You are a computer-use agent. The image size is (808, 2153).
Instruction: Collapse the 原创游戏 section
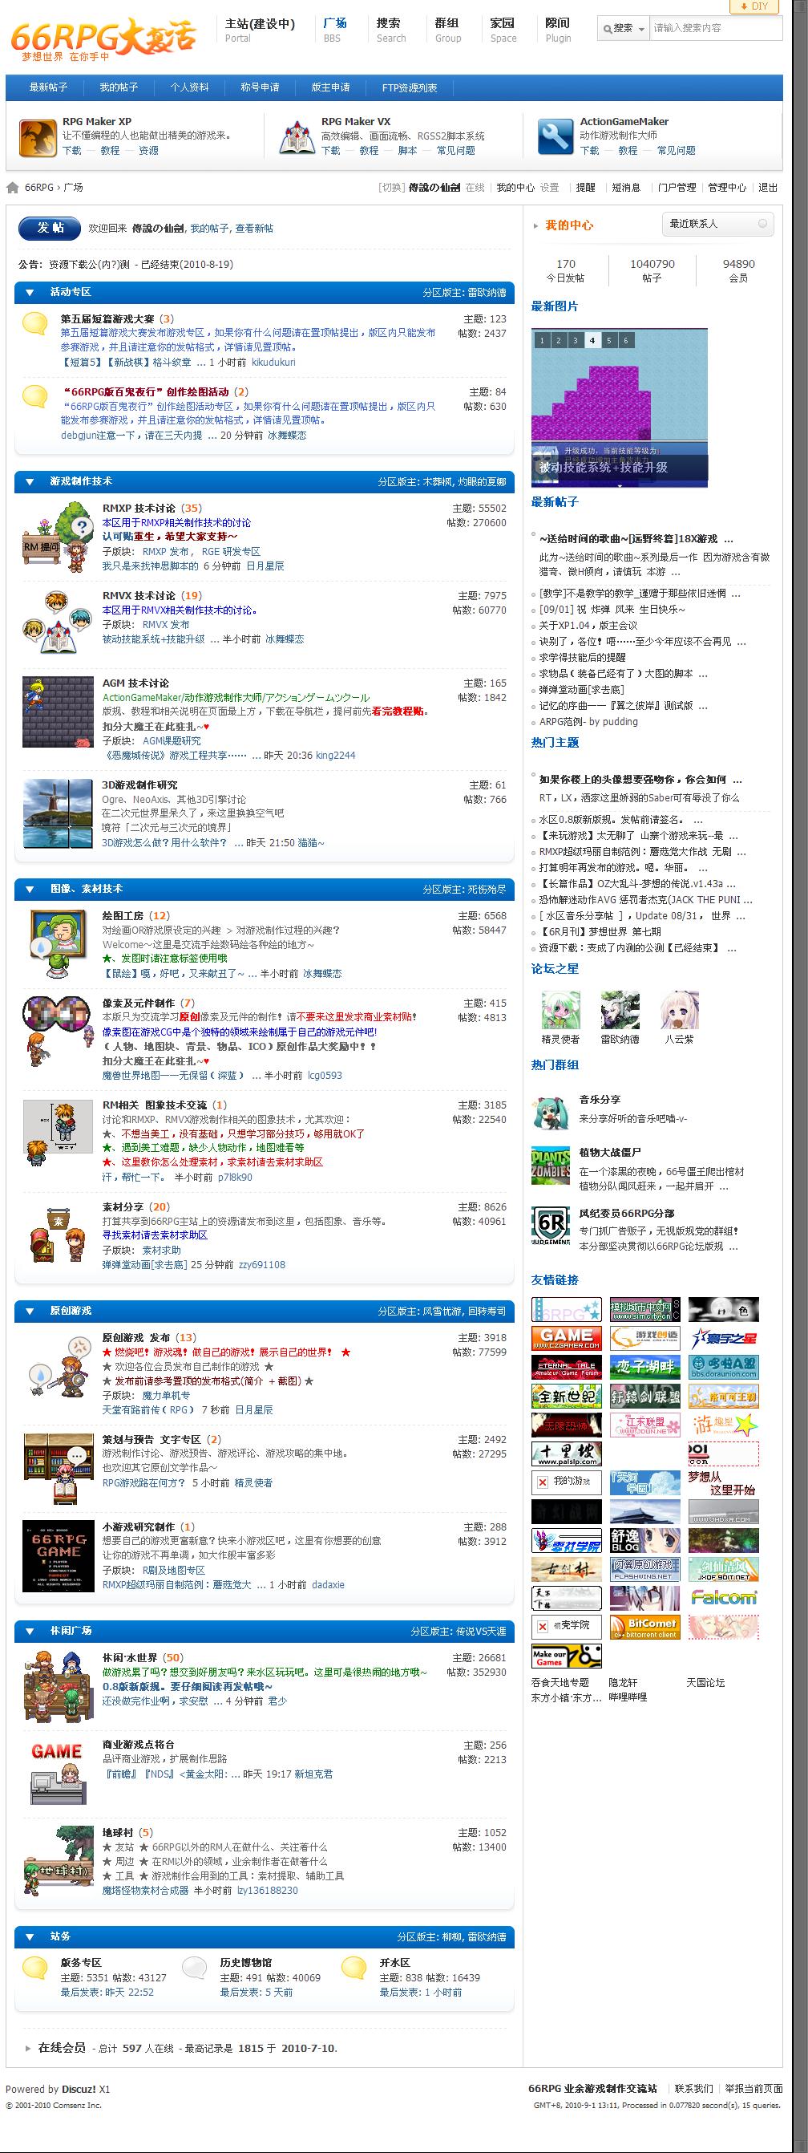(30, 1311)
